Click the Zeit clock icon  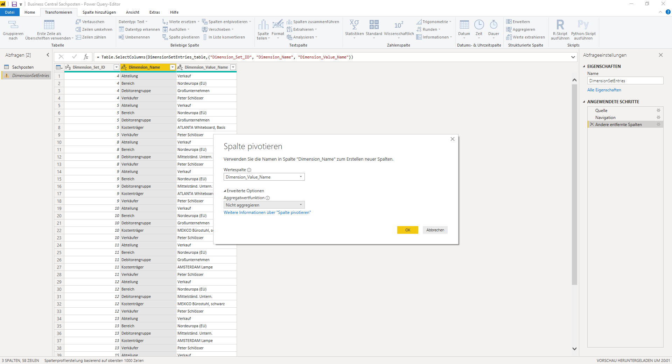tap(479, 25)
